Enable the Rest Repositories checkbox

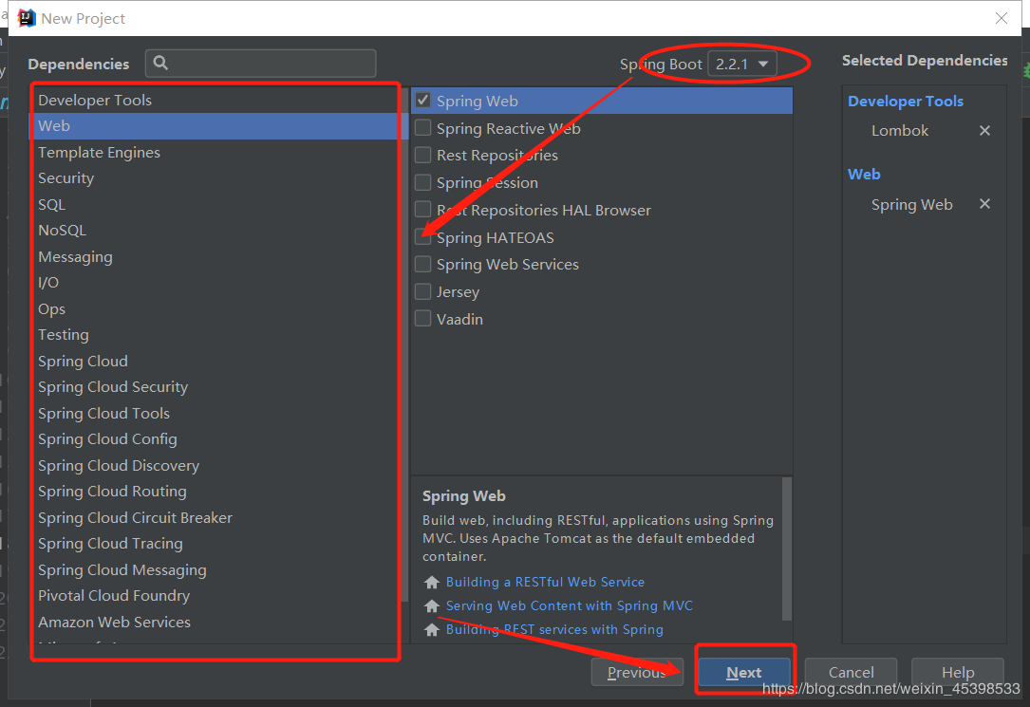coord(423,155)
